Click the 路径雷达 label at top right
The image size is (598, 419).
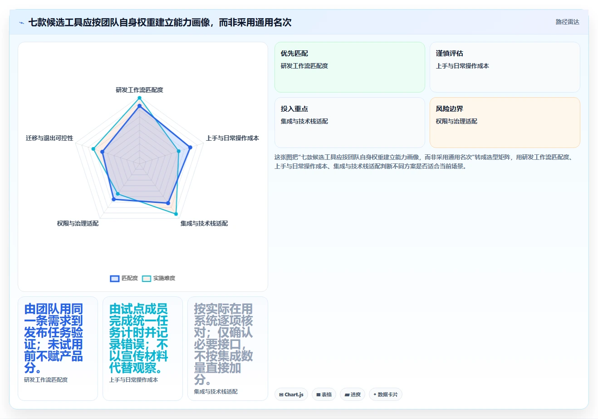568,22
